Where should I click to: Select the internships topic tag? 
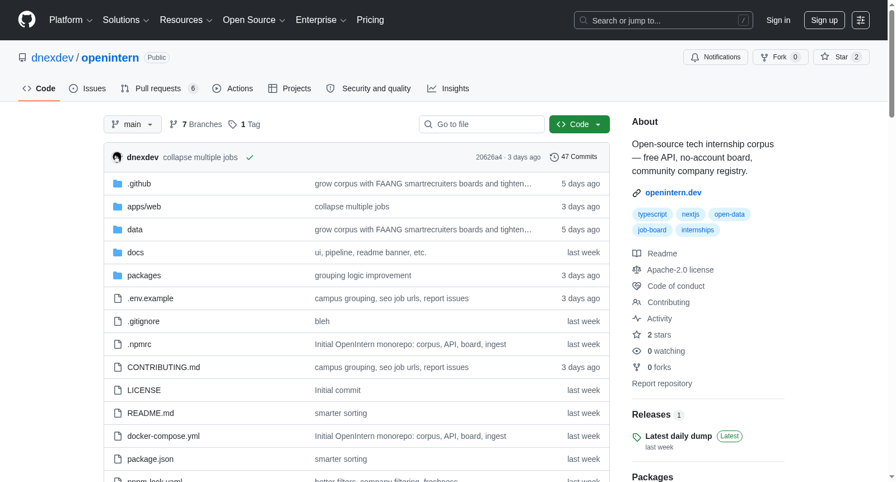pos(698,230)
